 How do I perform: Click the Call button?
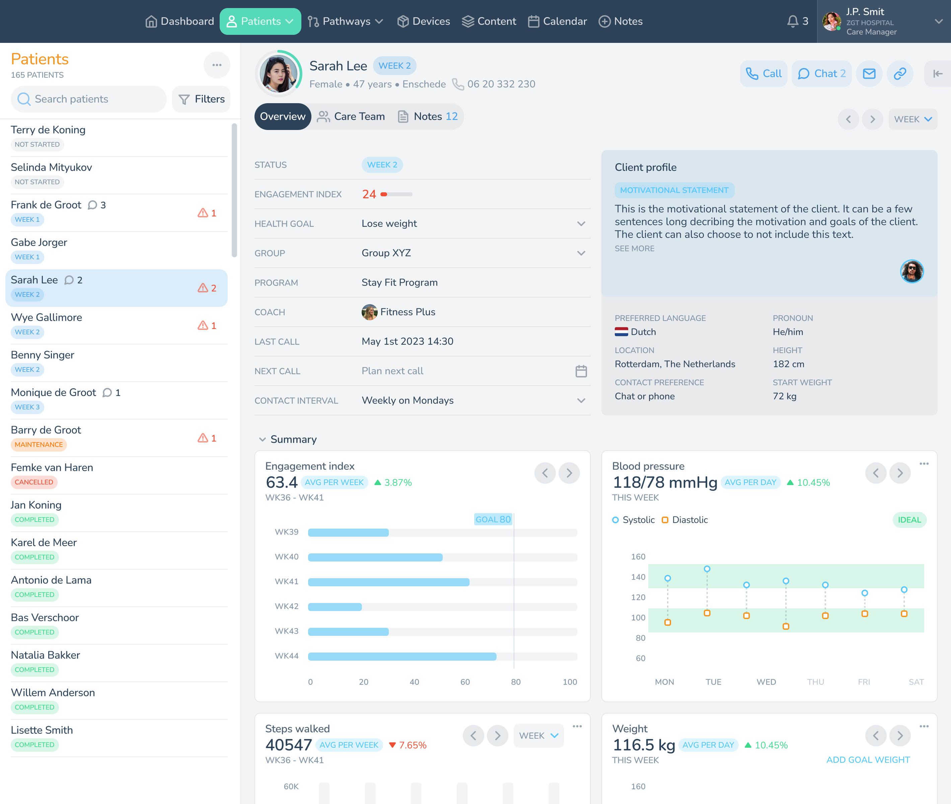(763, 74)
